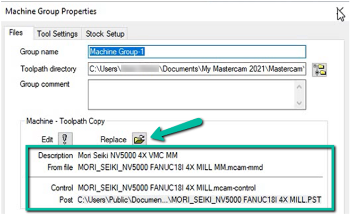Viewport: 351px width, 215px height.
Task: Click the 'From file' field label
Action: click(x=60, y=167)
